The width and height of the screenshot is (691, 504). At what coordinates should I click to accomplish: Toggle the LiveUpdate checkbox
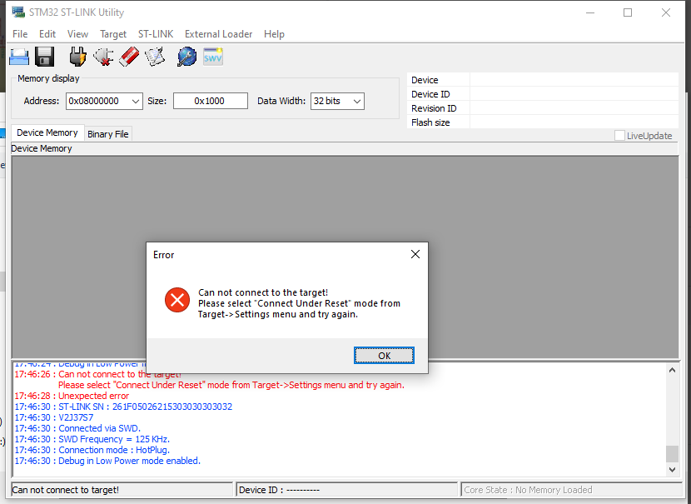coord(619,135)
